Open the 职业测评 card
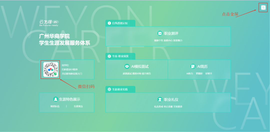270x132 pixels. (168, 36)
